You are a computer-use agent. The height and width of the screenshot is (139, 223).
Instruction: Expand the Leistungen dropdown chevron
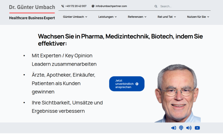pyautogui.click(x=116, y=17)
